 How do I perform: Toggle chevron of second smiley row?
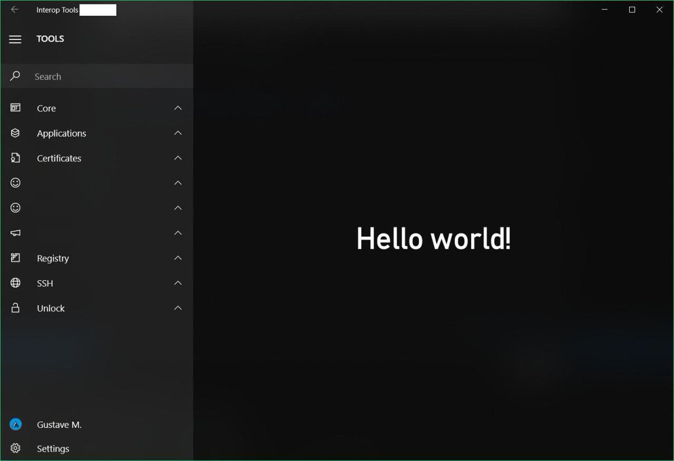point(178,208)
